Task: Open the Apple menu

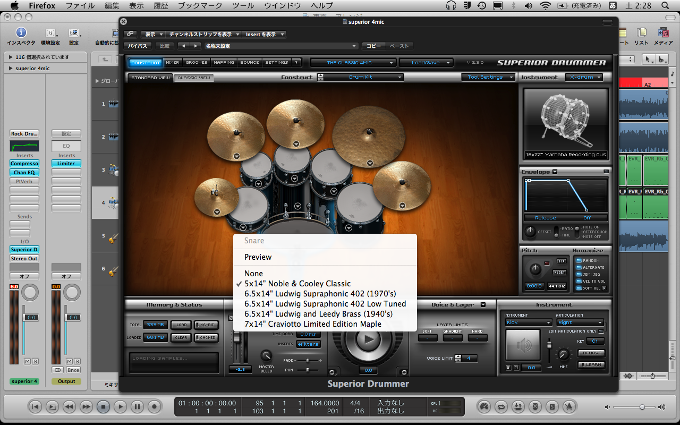Action: [14, 5]
